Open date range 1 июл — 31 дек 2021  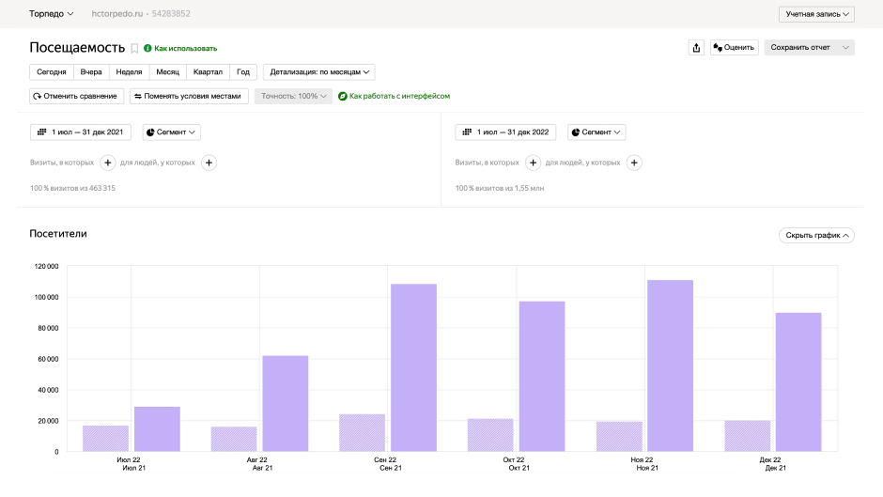(x=81, y=132)
